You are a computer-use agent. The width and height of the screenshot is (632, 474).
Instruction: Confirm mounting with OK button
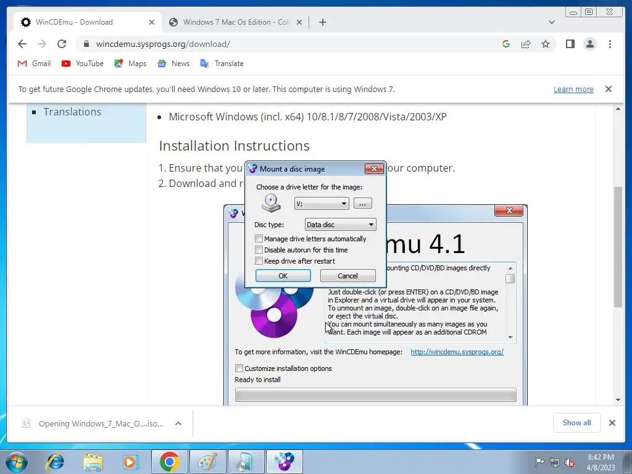pos(283,276)
